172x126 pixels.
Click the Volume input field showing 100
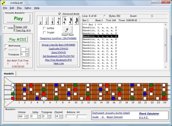point(21,116)
